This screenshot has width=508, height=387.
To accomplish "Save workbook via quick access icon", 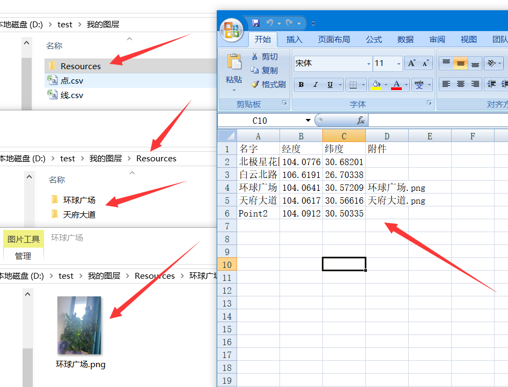I will (x=256, y=23).
